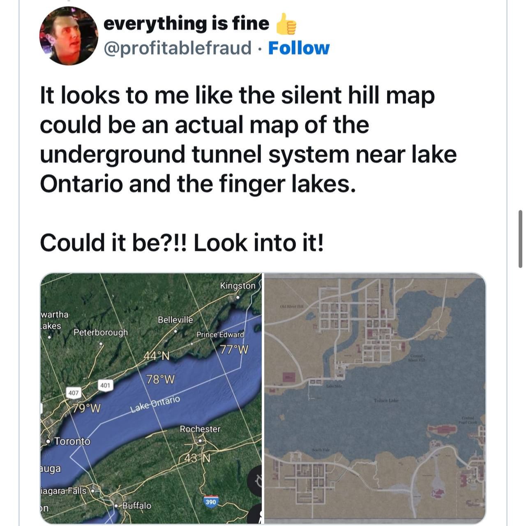Click the profile avatar photo
The image size is (526, 526).
click(69, 36)
